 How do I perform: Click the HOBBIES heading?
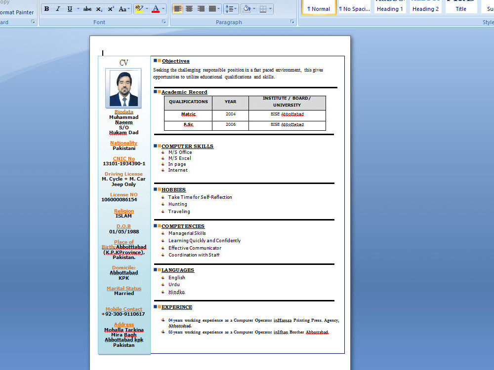(173, 190)
